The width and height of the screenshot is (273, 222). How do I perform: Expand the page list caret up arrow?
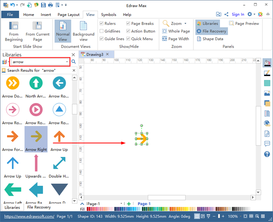[82, 204]
